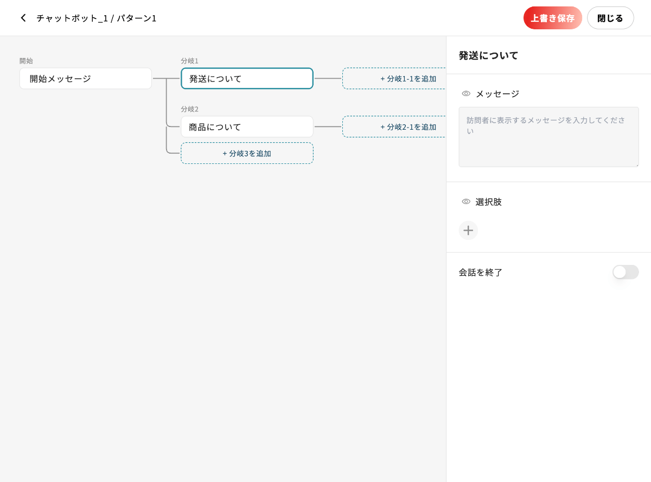Add a choice with the plus icon
Viewport: 651px width, 482px height.
(468, 230)
